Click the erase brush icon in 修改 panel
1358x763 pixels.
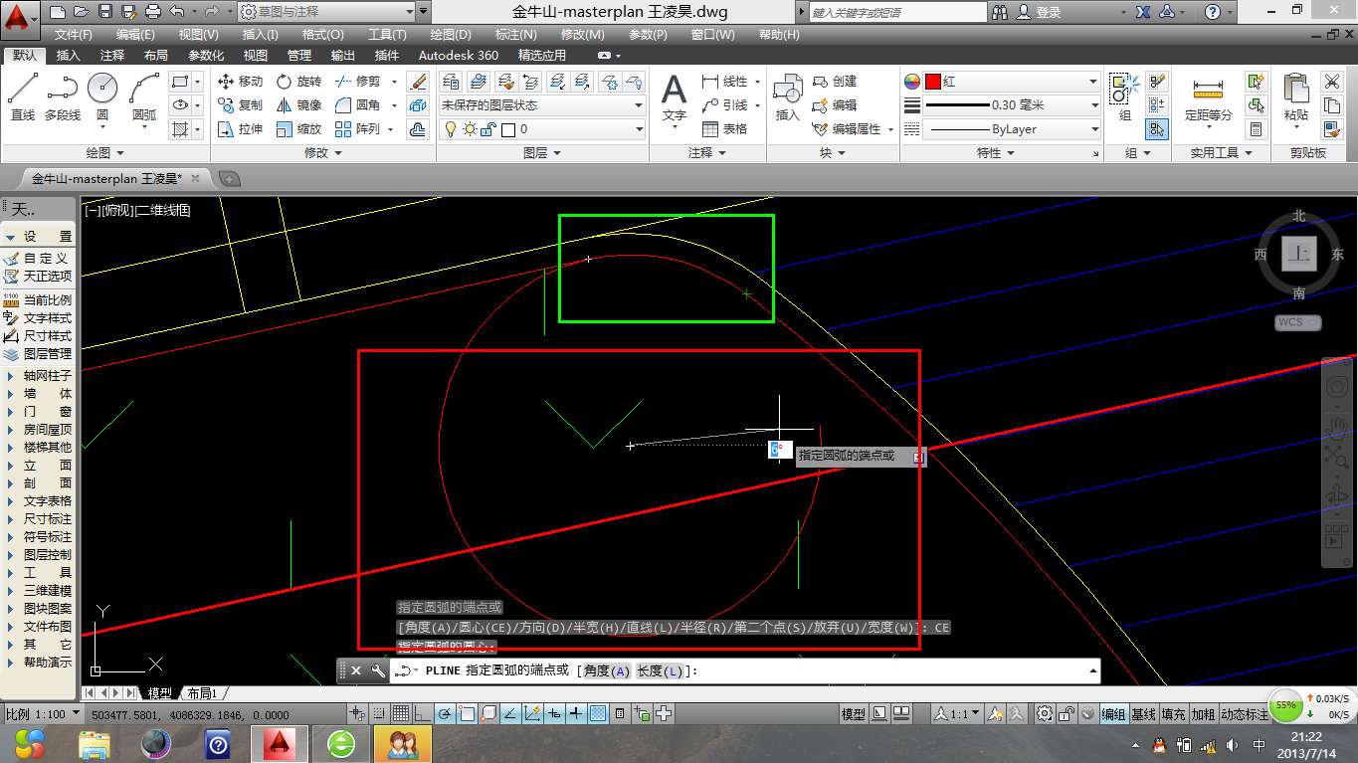(x=419, y=82)
